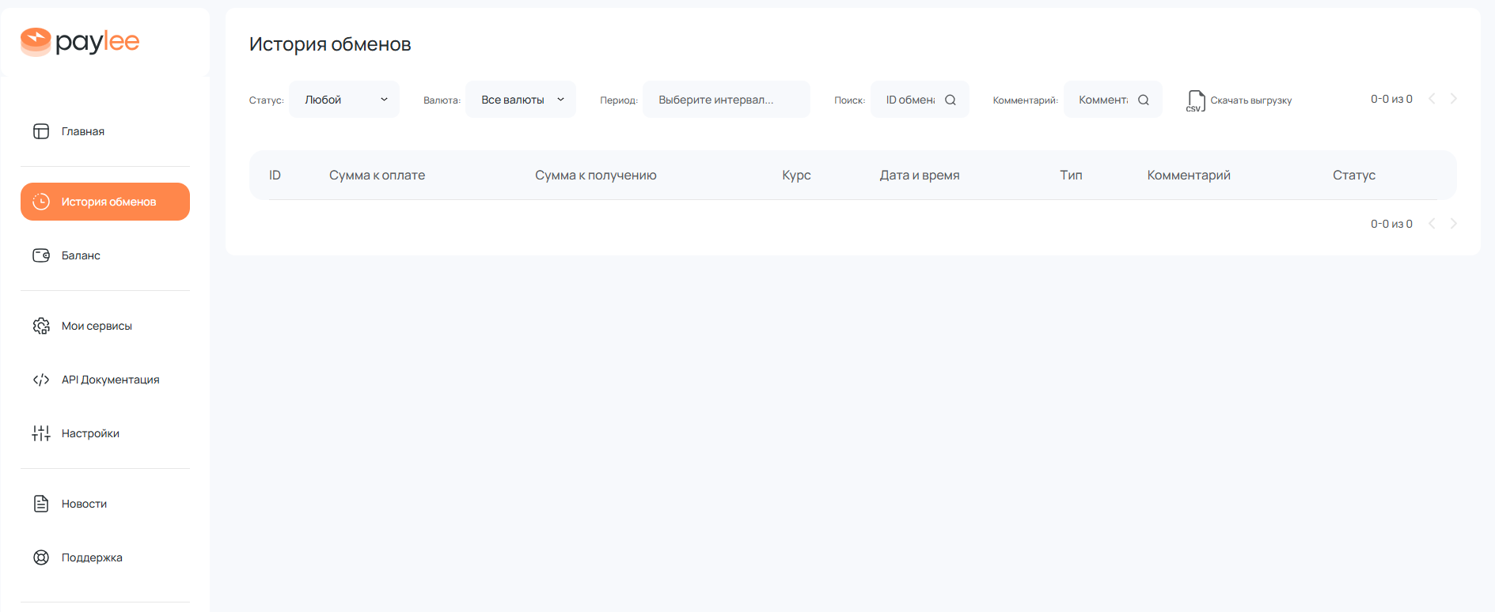Click the Paylee logo
1495x612 pixels.
[x=80, y=42]
